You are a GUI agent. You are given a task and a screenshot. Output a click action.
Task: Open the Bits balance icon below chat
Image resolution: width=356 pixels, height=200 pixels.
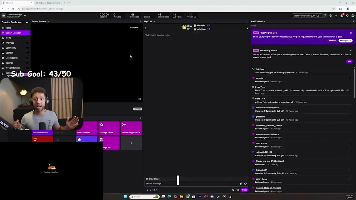(147, 190)
